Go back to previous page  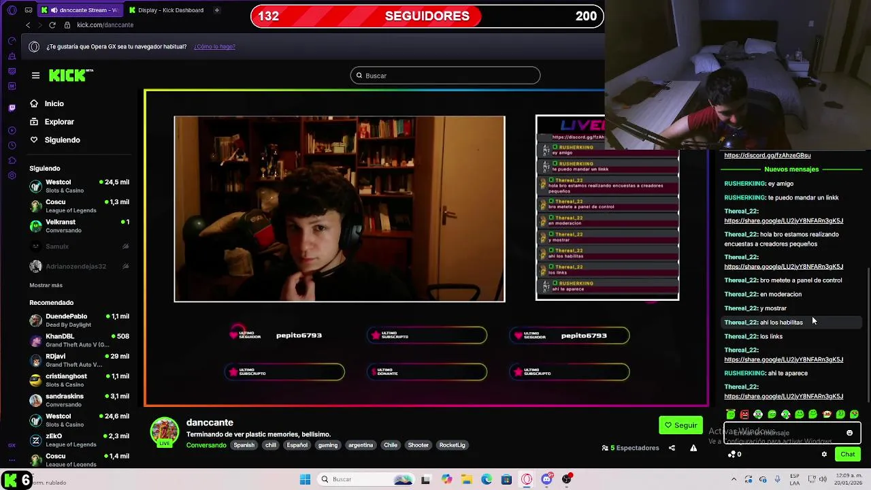(x=28, y=24)
